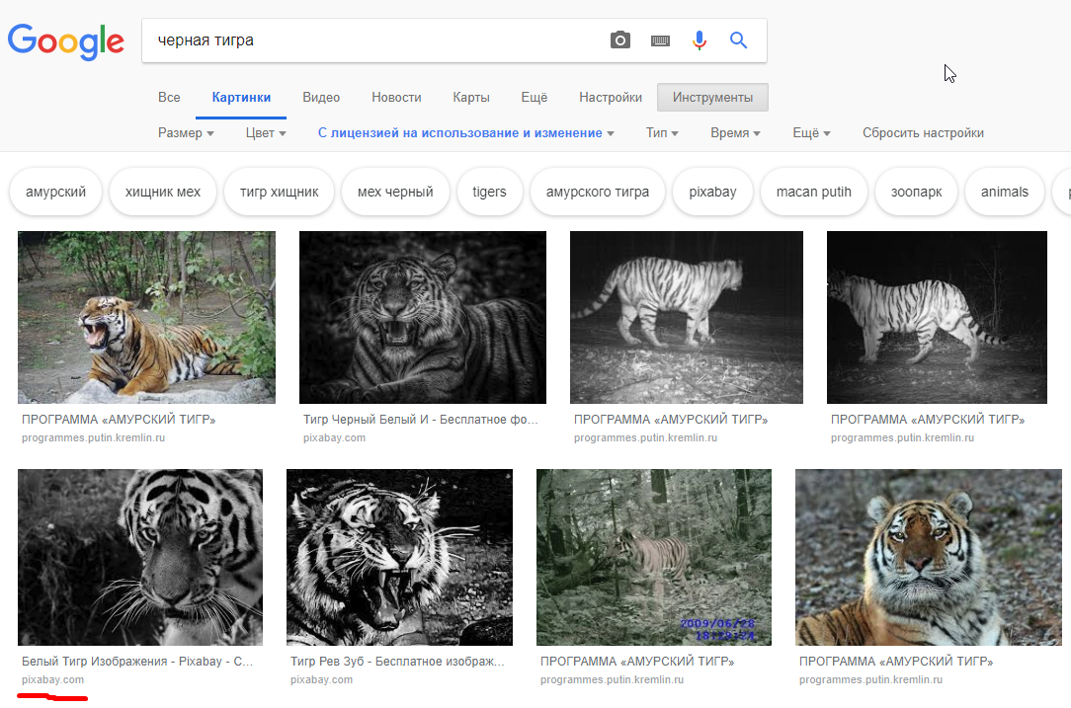1071x708 pixels.
Task: Open the Настройки settings menu
Action: click(611, 98)
